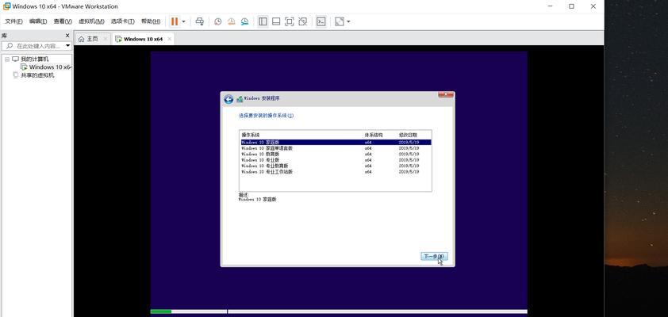Select the Windows 10 专业工作站版 row
This screenshot has width=668, height=317.
[336, 172]
